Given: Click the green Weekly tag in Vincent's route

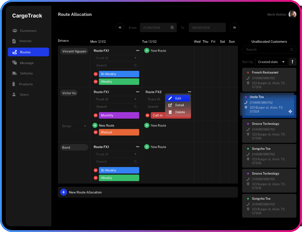Looking at the screenshot, I should tap(119, 82).
